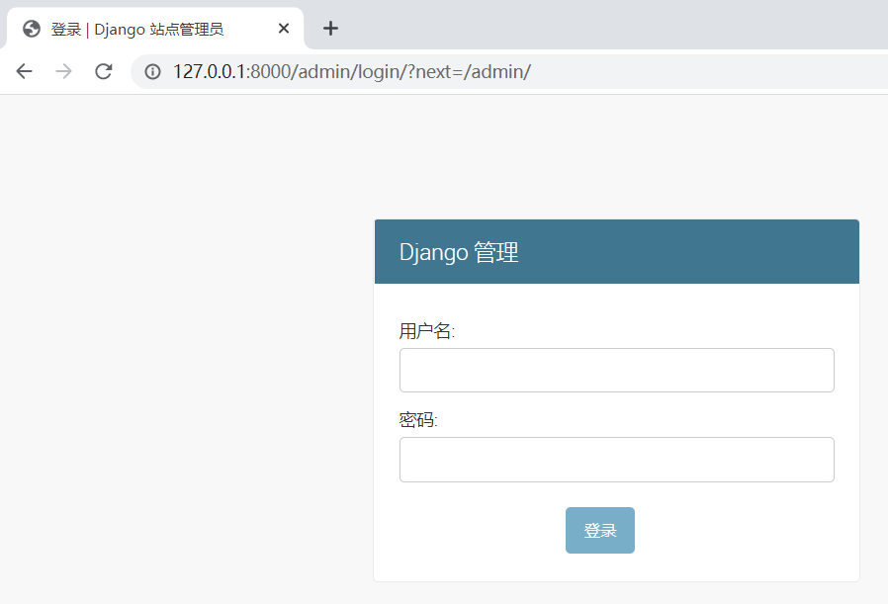This screenshot has height=604, width=888.
Task: Submit the form with 登录 button
Action: (600, 531)
